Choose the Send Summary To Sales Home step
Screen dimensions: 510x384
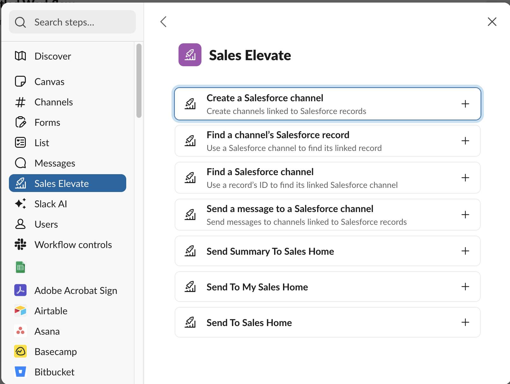pyautogui.click(x=328, y=251)
